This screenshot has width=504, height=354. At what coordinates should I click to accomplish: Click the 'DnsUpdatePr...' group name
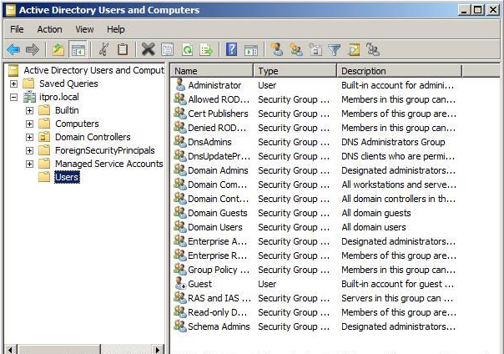pyautogui.click(x=219, y=156)
